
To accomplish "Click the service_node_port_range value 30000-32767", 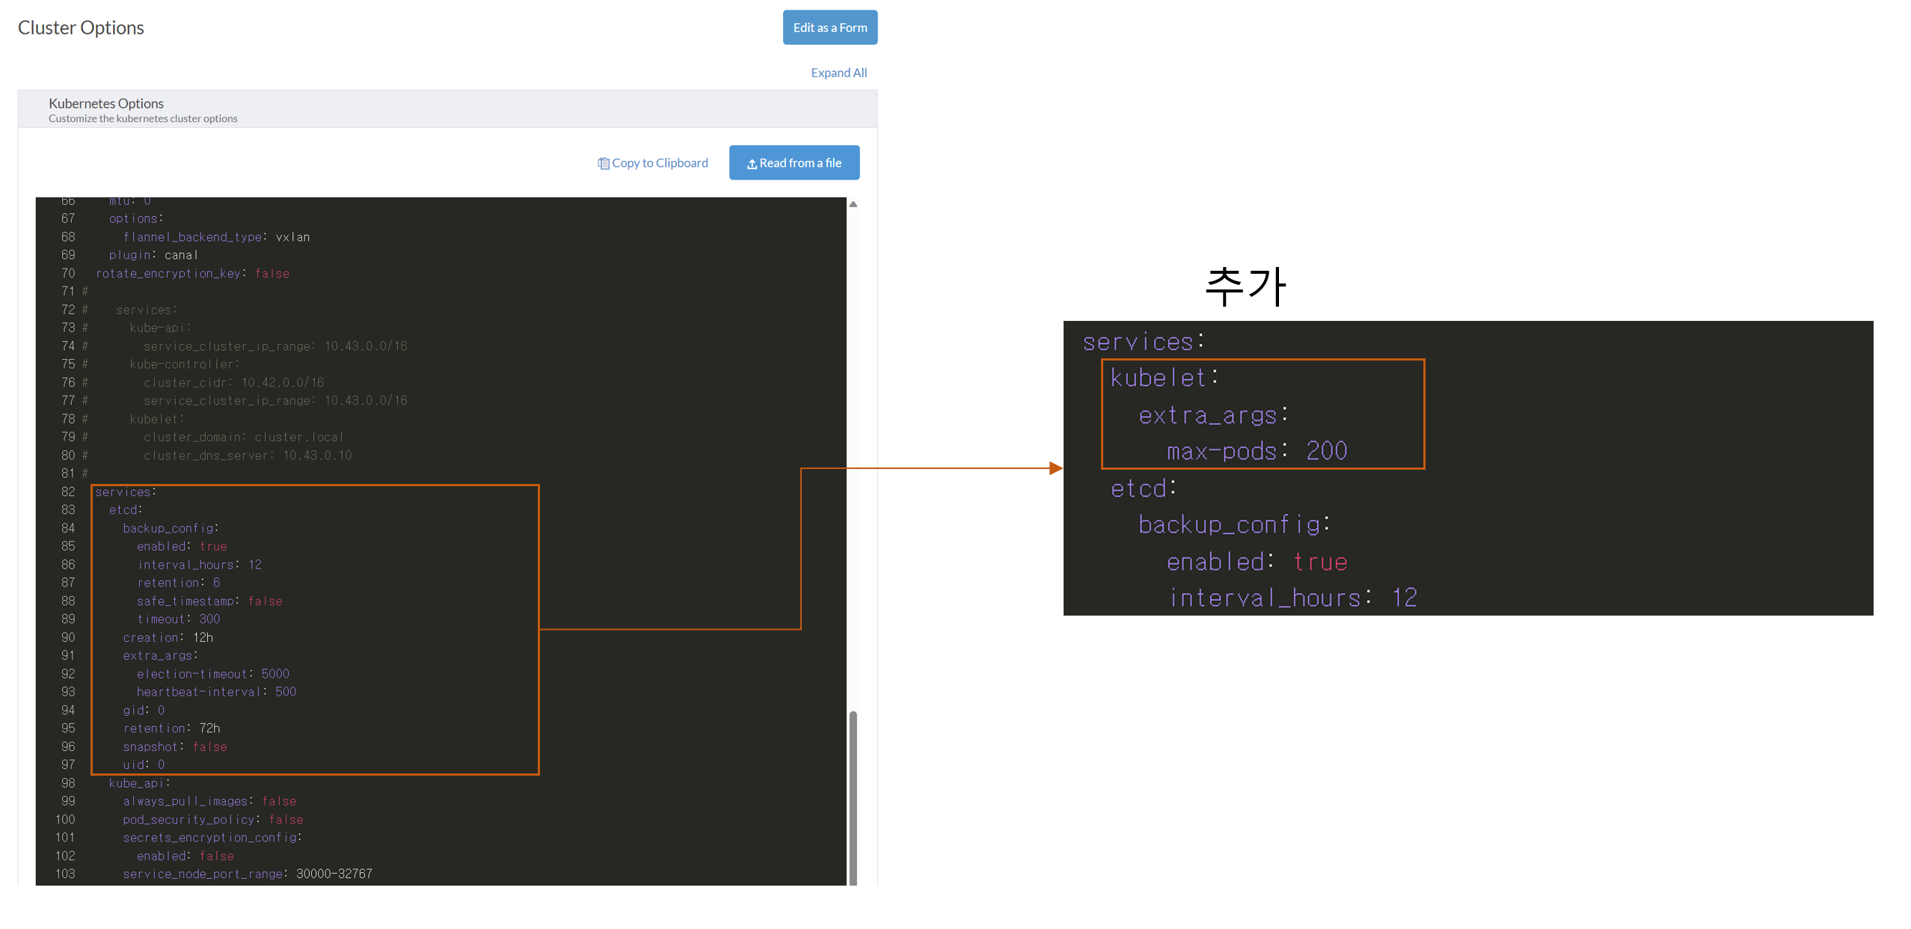I will point(334,874).
